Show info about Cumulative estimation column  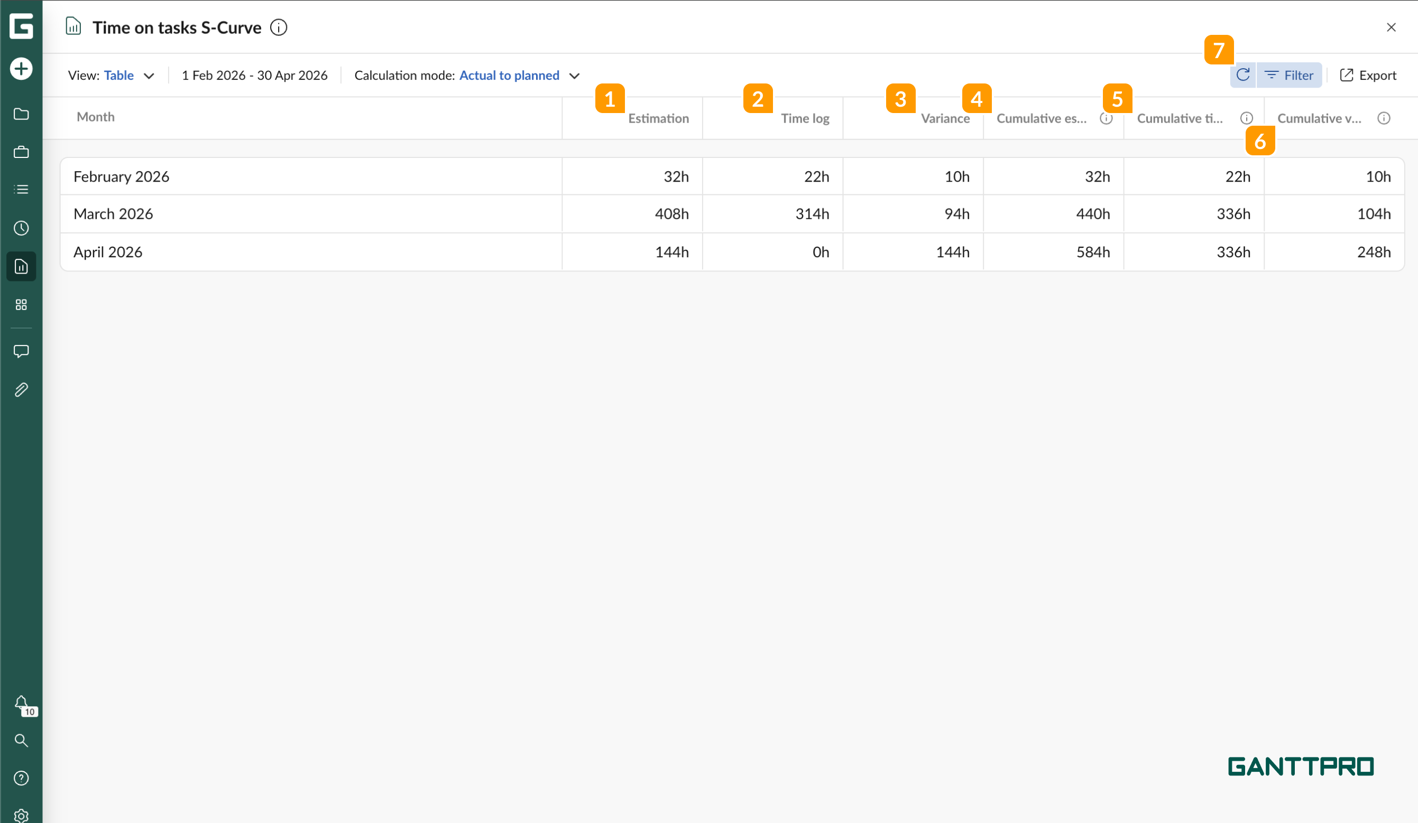(1106, 118)
